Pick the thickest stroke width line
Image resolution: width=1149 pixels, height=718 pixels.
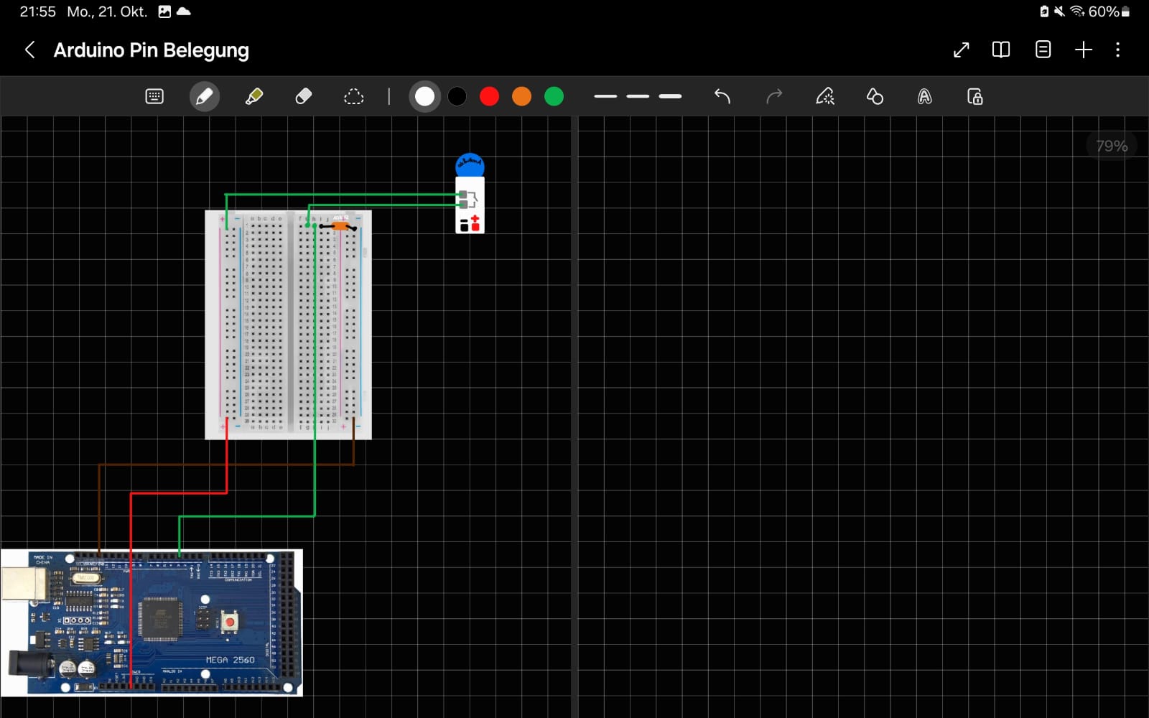[x=670, y=96]
